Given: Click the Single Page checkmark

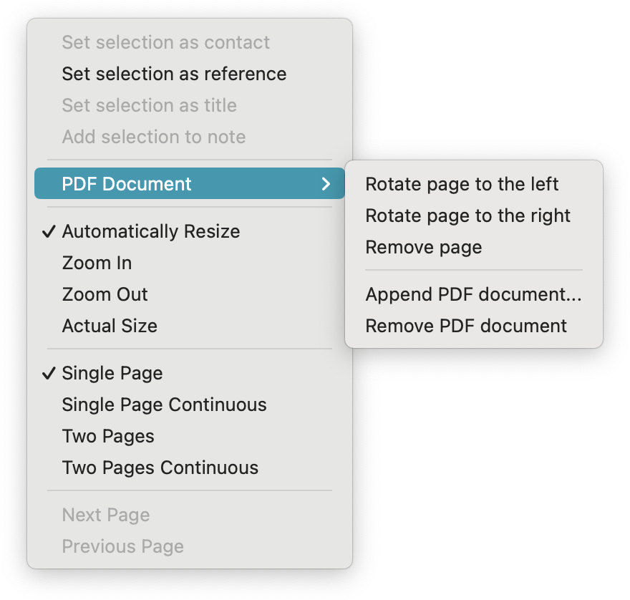Looking at the screenshot, I should 49,373.
